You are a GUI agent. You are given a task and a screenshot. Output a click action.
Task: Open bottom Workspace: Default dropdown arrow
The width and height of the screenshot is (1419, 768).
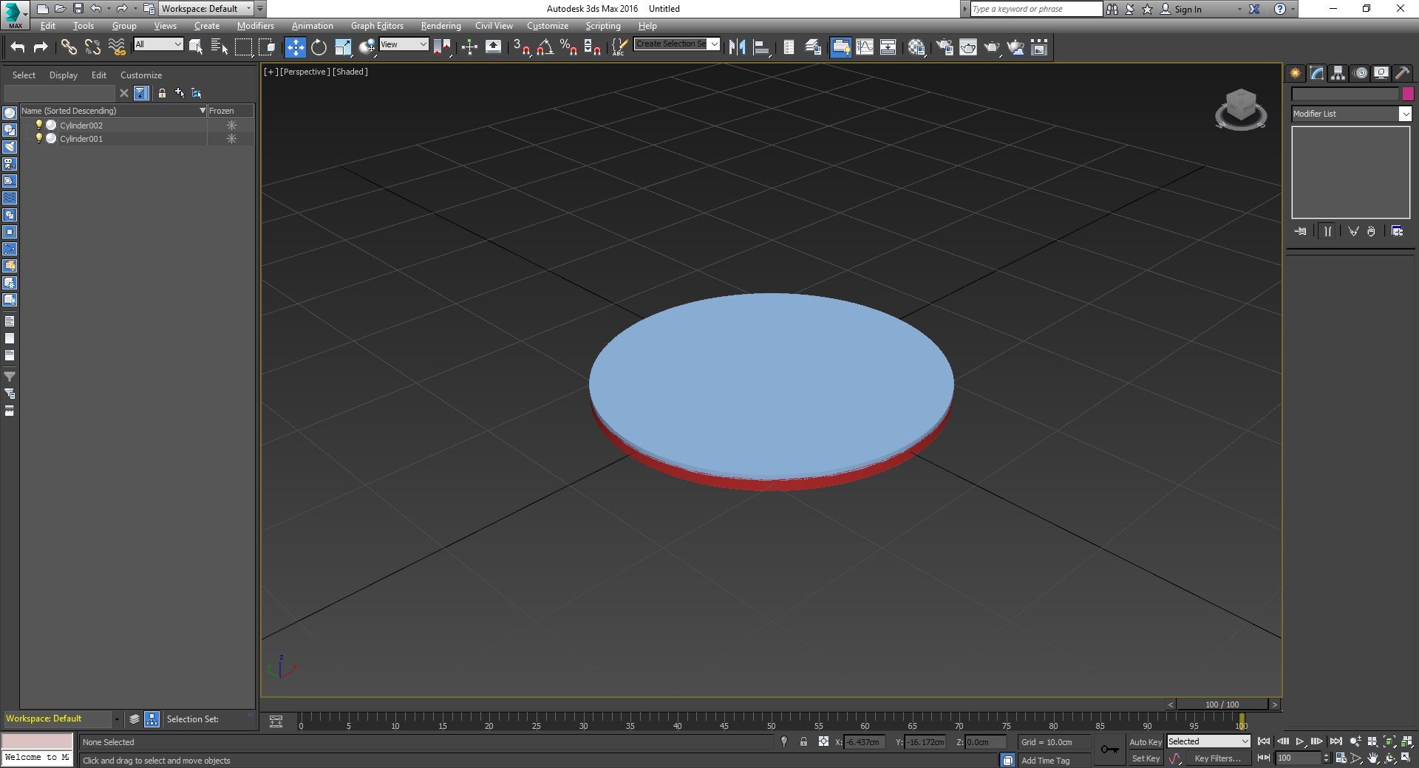117,719
